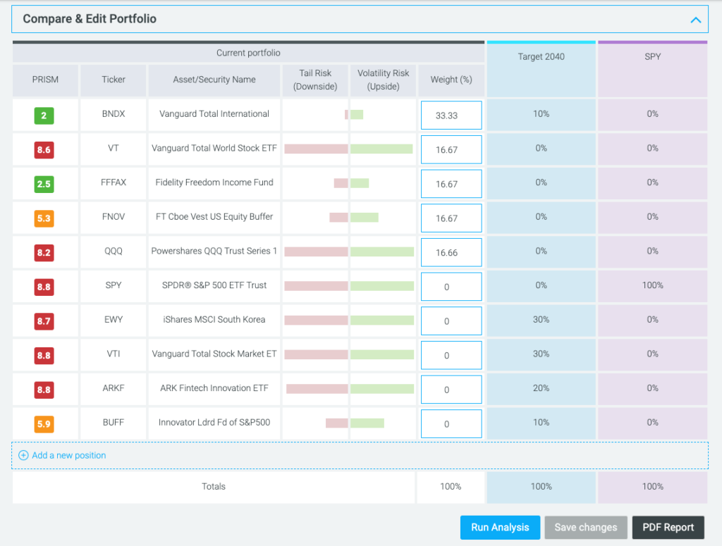
Task: Click Fidelity Freedom Income Fund name
Action: tap(214, 182)
